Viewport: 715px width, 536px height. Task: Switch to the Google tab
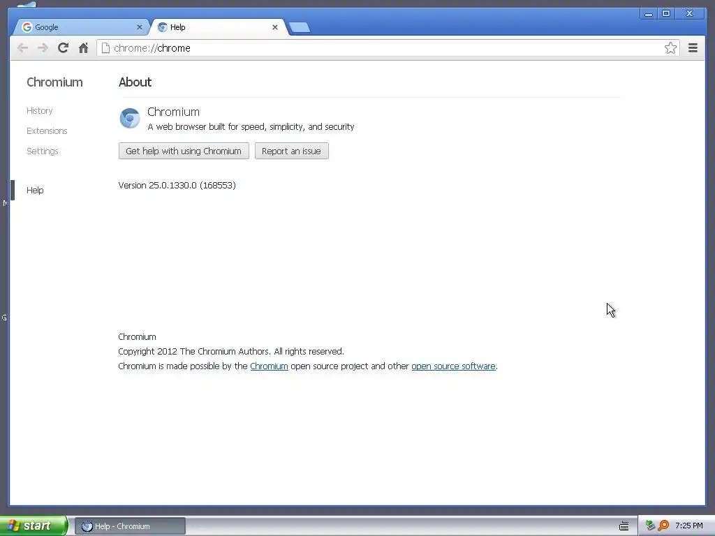click(x=81, y=27)
